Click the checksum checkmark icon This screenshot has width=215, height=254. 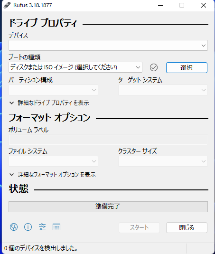154,67
